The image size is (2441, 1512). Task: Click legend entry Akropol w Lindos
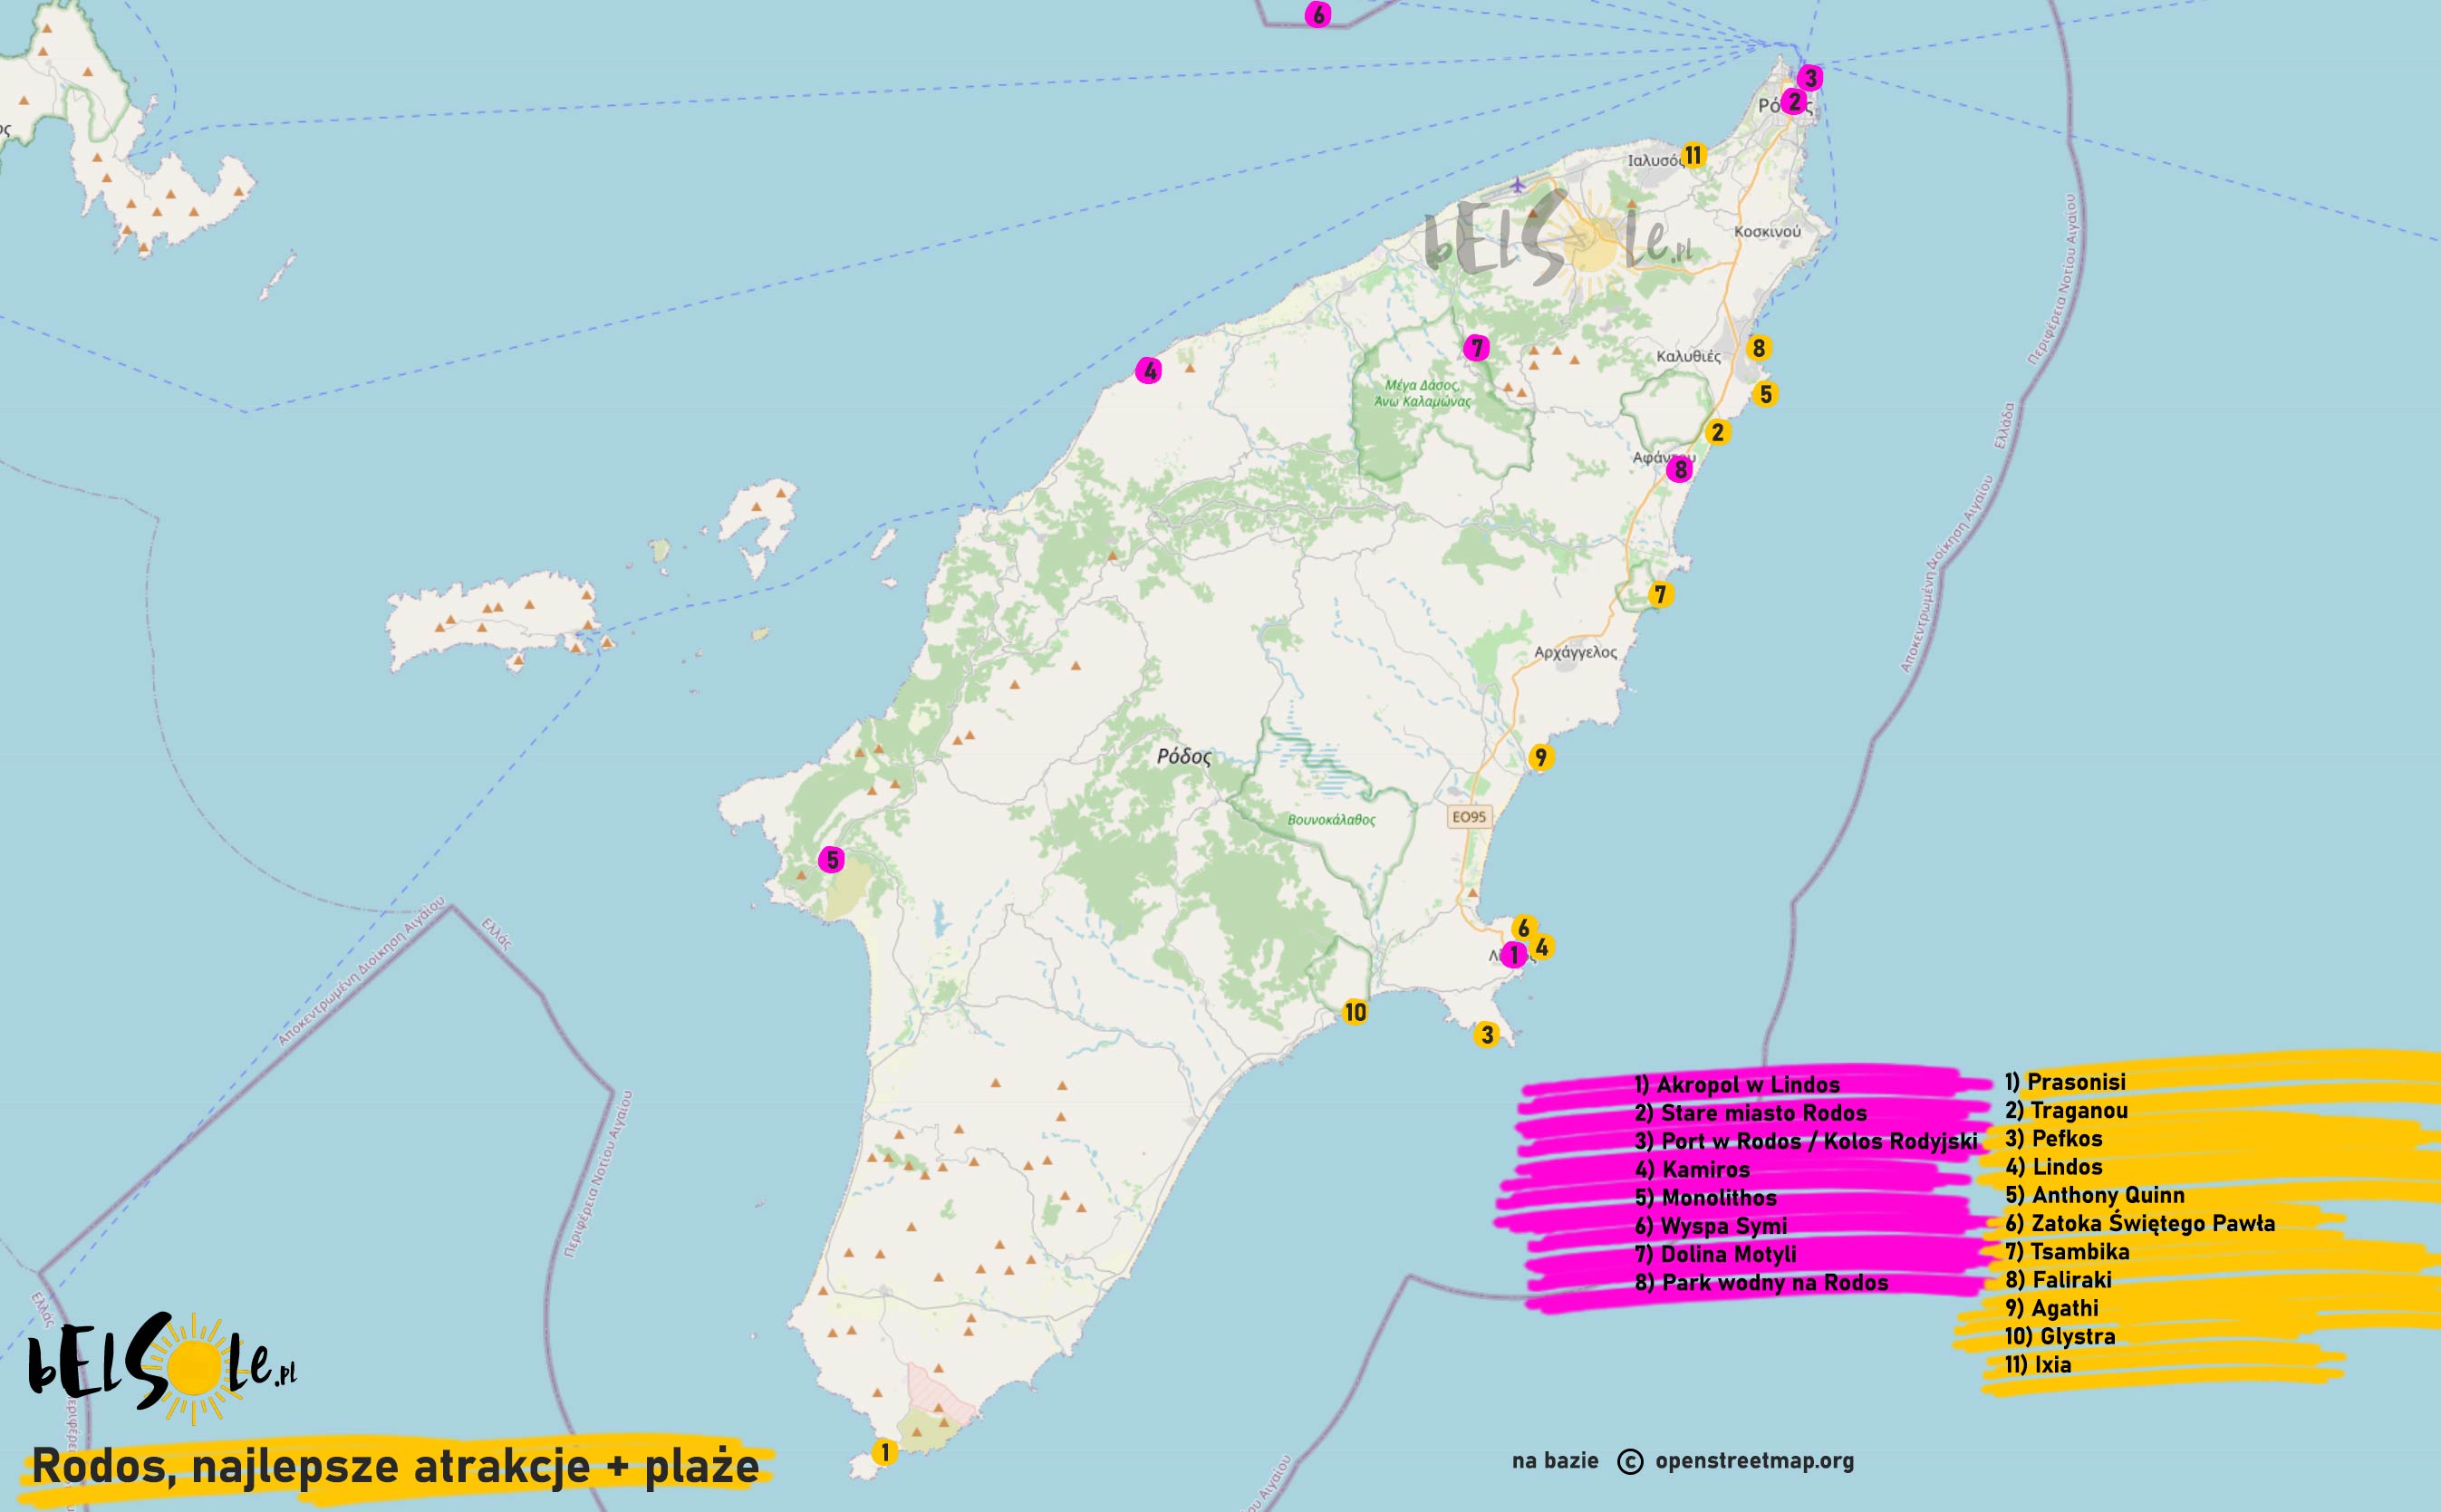(x=1737, y=1085)
